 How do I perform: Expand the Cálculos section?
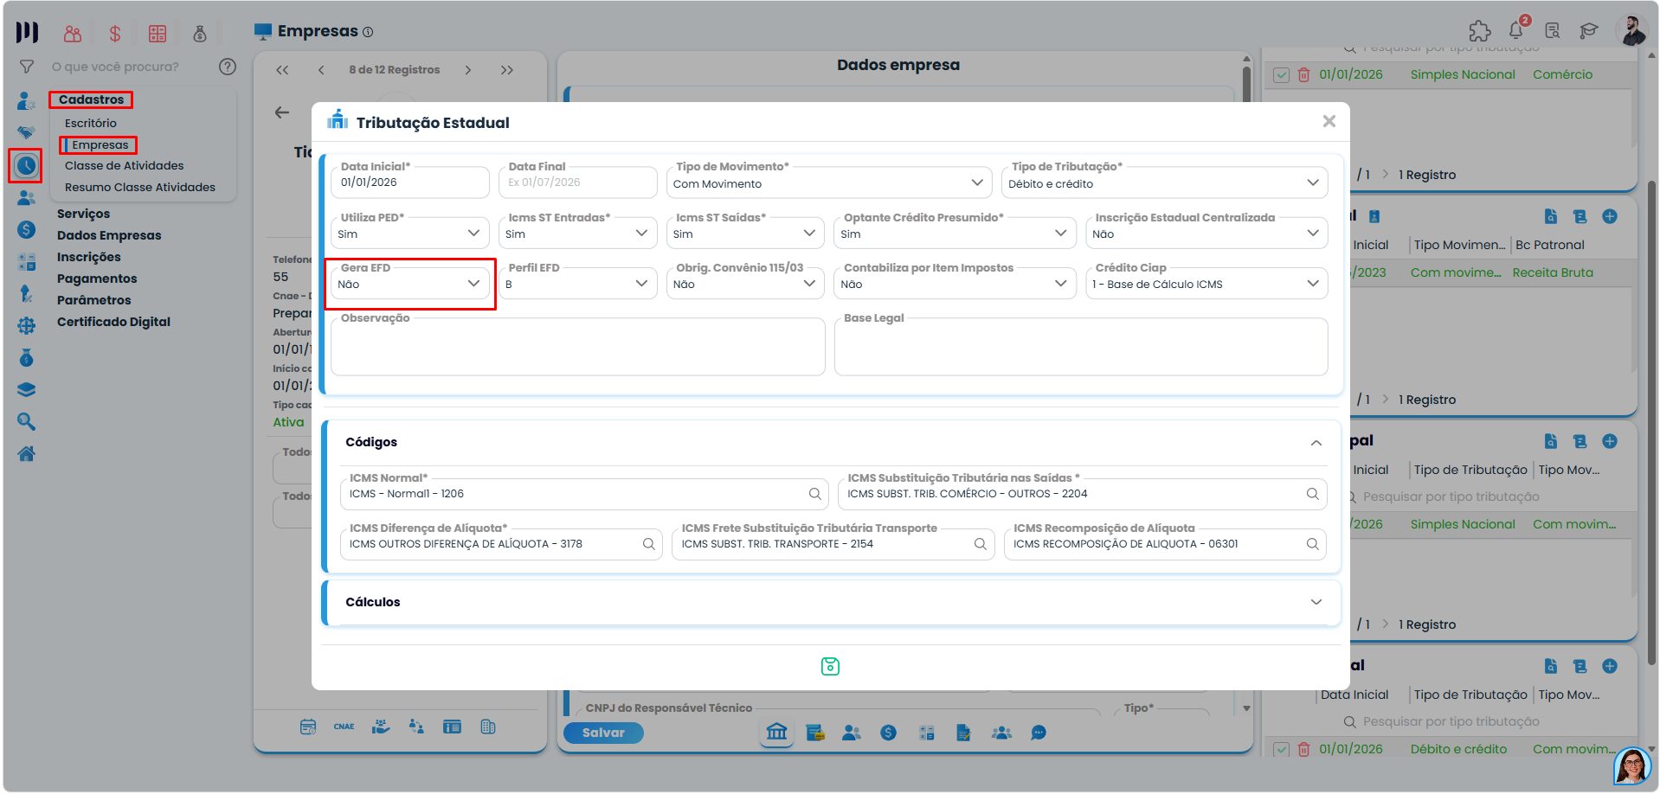[1316, 602]
